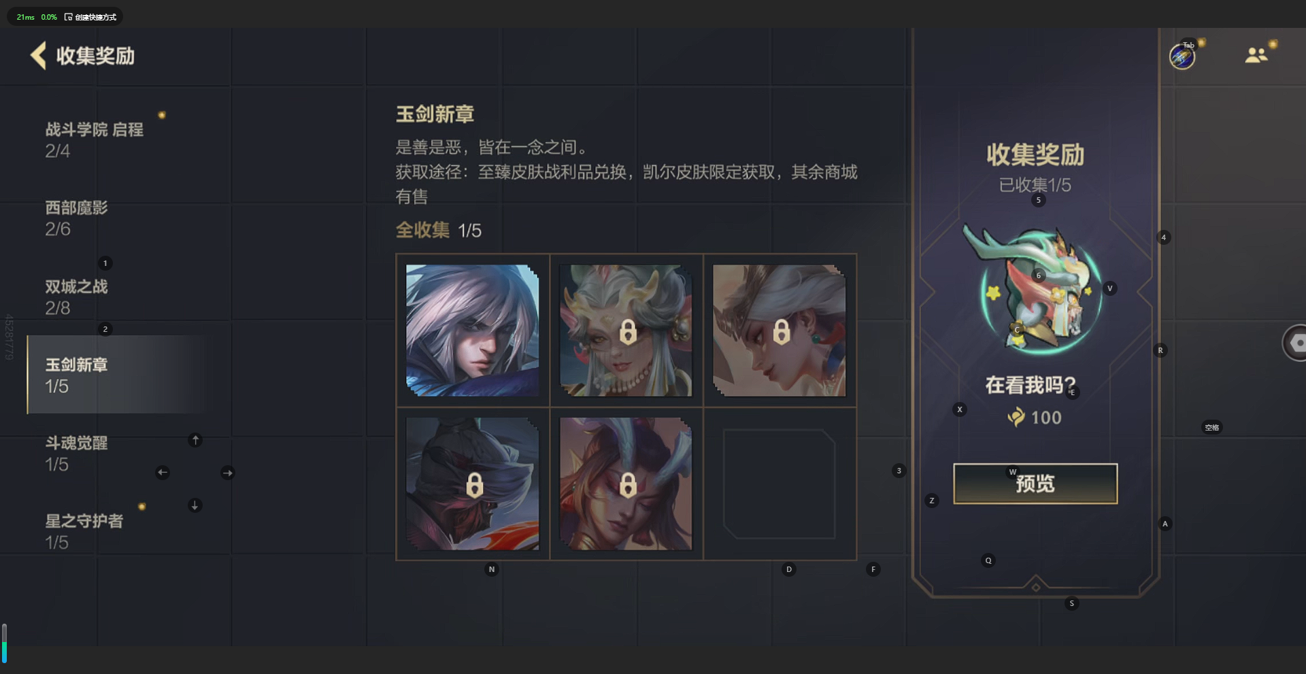Image resolution: width=1306 pixels, height=674 pixels.
Task: Open the friends icon at top right
Action: coord(1256,55)
